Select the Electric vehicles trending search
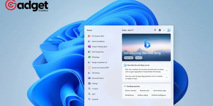This screenshot has height=106, width=213. pos(131,90)
